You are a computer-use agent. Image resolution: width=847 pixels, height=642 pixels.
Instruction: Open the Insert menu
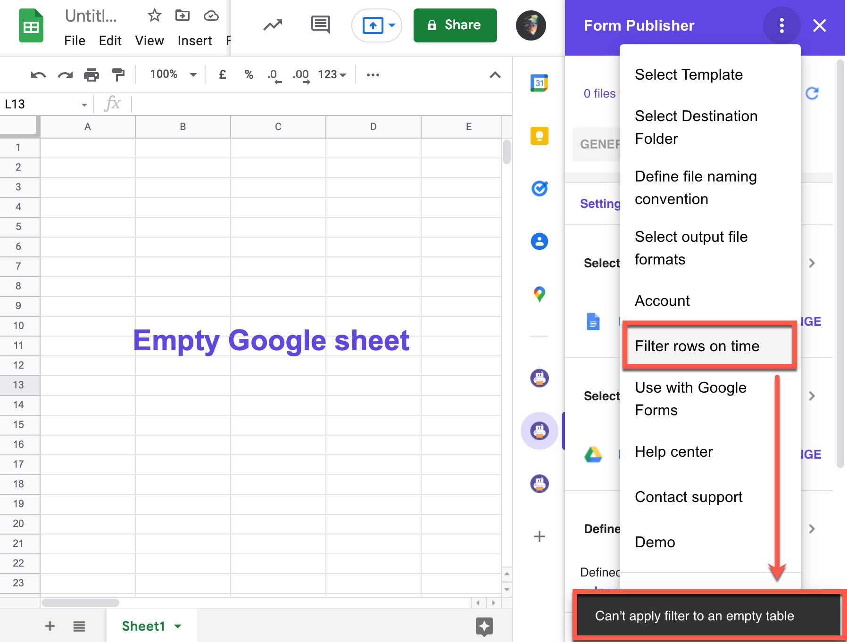[x=195, y=41]
